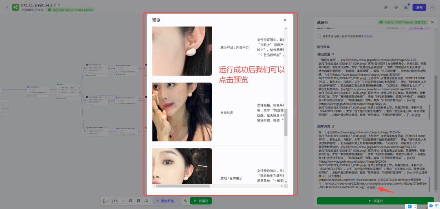Click the Baidu paw tray icon
440x209 pixels.
(431, 205)
